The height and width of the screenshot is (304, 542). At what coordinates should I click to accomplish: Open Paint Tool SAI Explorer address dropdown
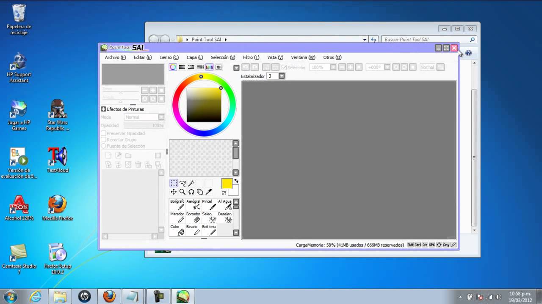pos(365,40)
